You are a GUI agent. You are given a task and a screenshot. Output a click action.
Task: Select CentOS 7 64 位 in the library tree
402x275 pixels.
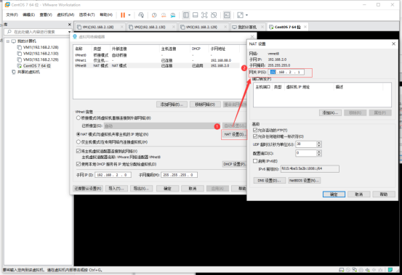tap(36, 66)
